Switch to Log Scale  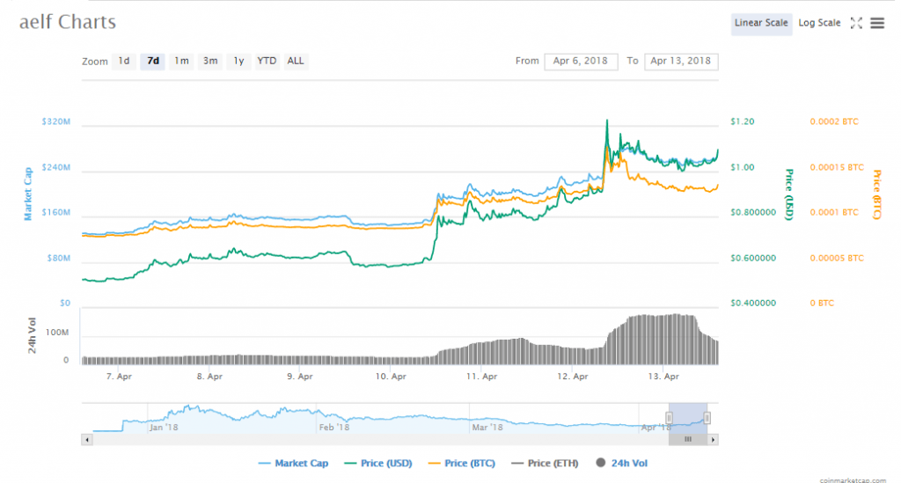pyautogui.click(x=819, y=24)
